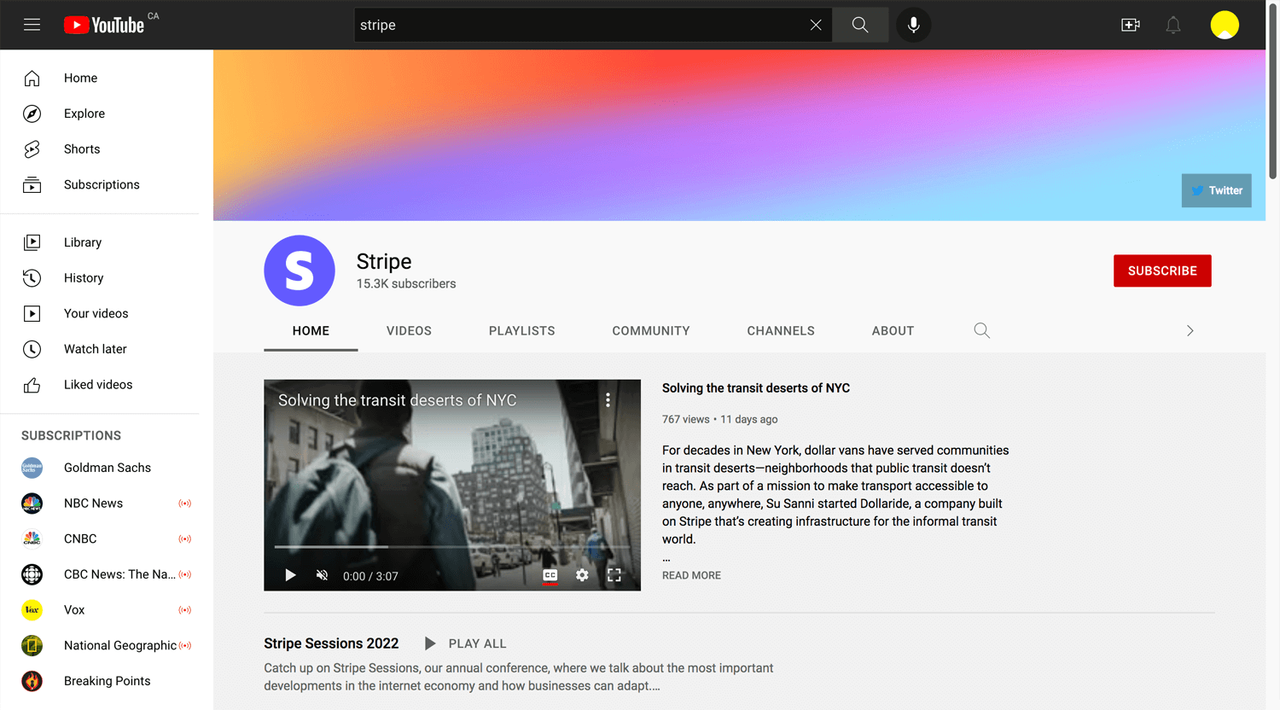Click READ MORE to expand description

point(691,576)
